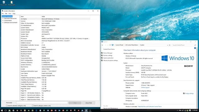Go up one level in System window
This screenshot has height=112, width=199.
click(x=110, y=45)
